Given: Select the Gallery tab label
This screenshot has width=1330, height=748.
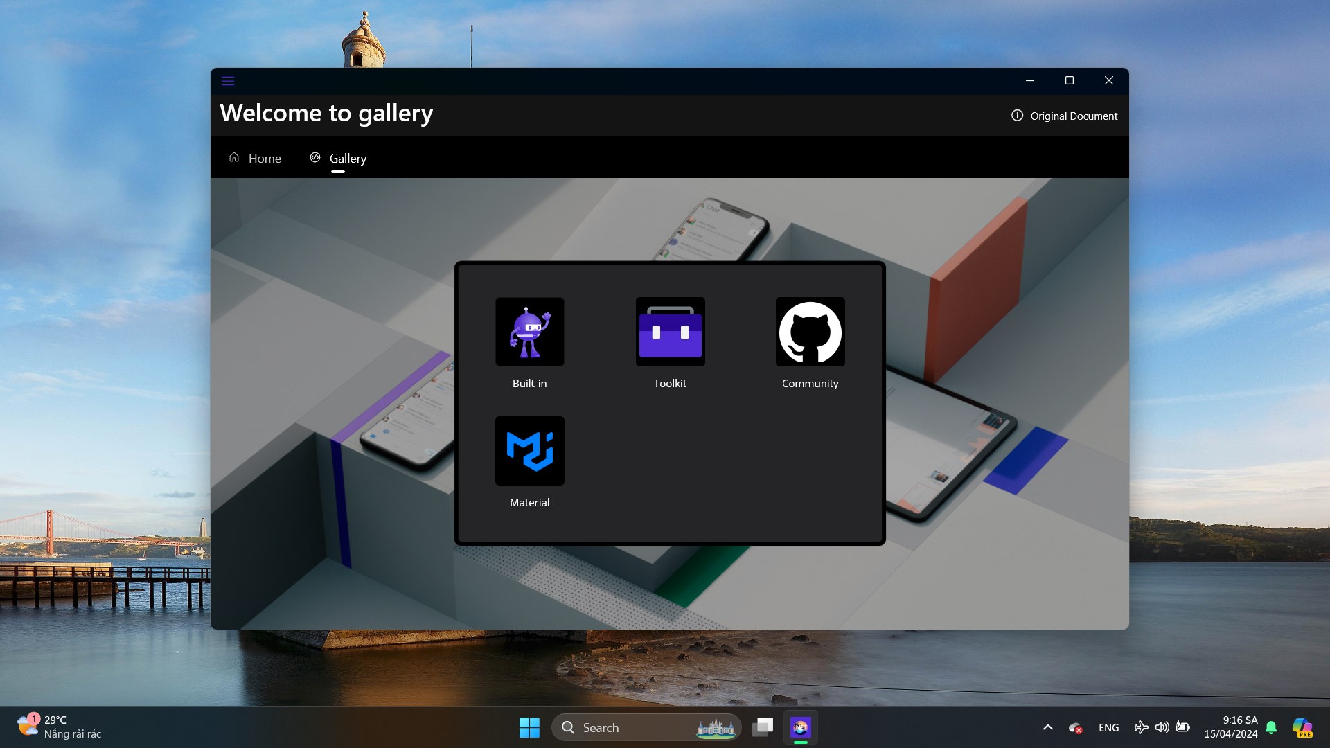Looking at the screenshot, I should [x=348, y=159].
